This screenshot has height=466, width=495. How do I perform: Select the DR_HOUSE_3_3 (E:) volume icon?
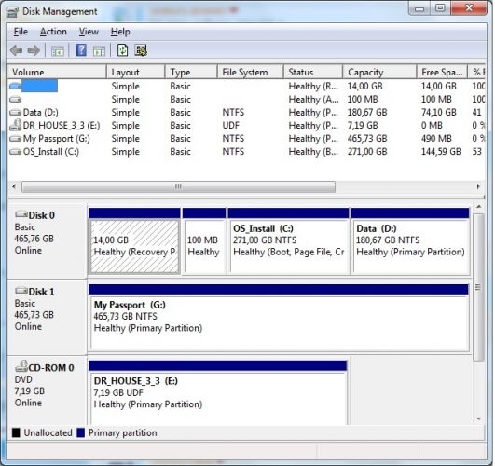(15, 126)
